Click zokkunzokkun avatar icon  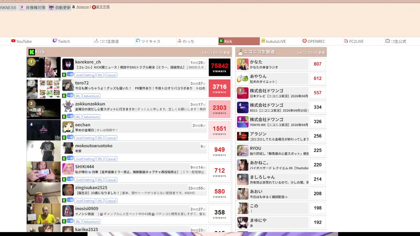pyautogui.click(x=68, y=106)
